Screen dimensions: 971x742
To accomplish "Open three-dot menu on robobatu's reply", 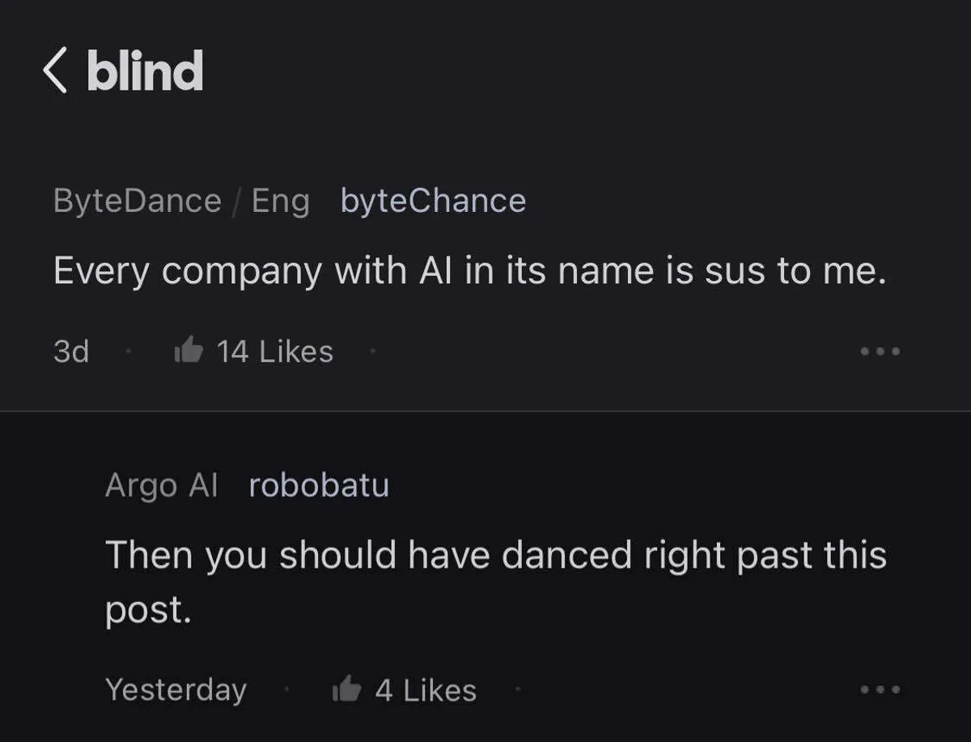I will tap(880, 690).
